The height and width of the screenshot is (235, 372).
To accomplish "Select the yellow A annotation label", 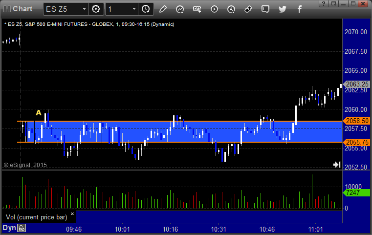I will [39, 113].
